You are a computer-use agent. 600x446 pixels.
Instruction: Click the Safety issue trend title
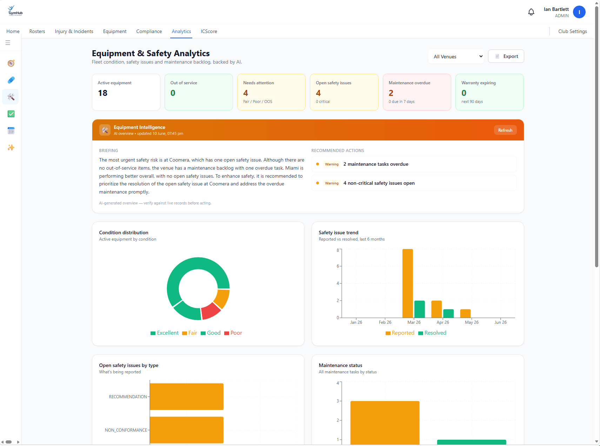[x=338, y=232]
